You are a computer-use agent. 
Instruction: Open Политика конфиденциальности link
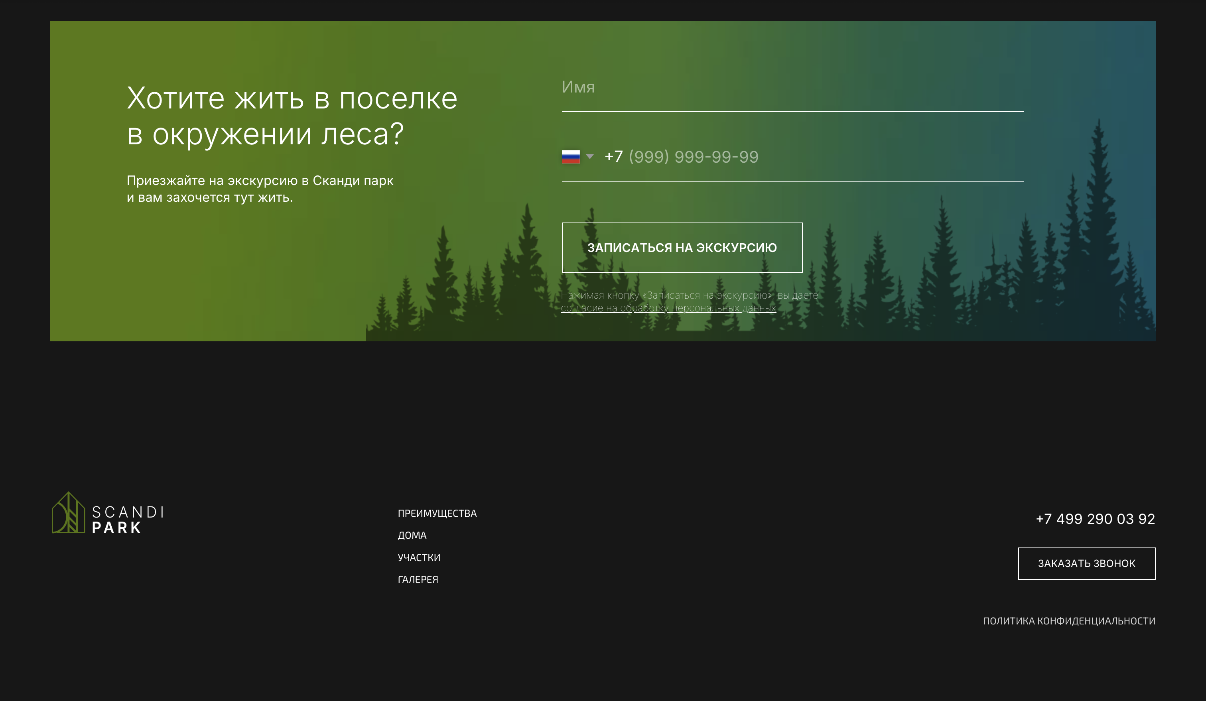[x=1069, y=621]
